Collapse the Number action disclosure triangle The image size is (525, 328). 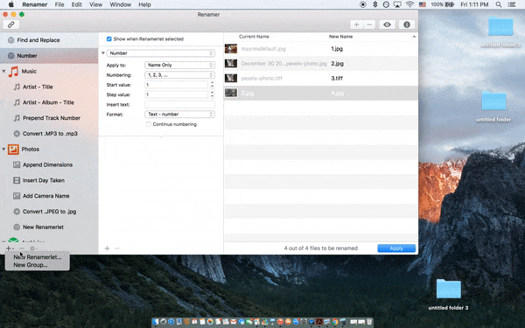103,53
